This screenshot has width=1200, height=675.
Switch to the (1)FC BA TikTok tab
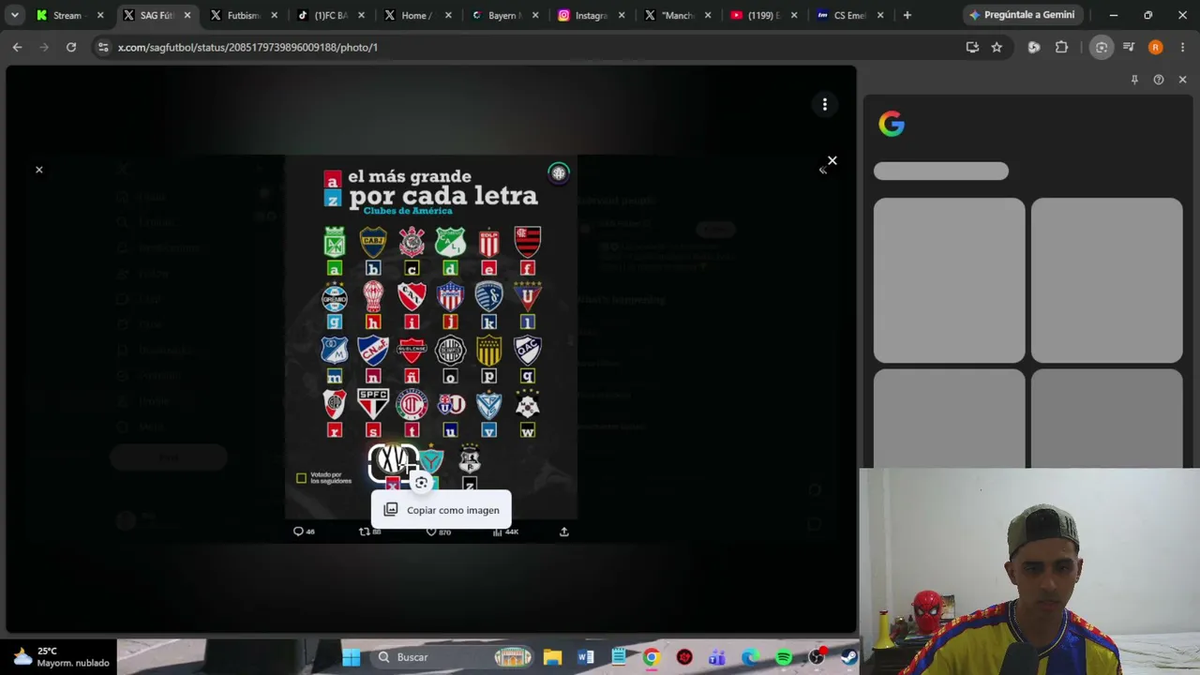click(329, 15)
